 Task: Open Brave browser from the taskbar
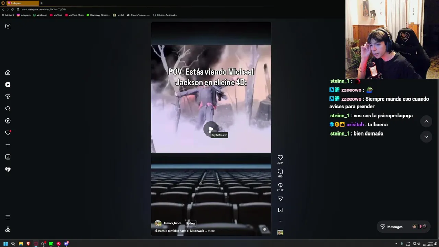coord(28,244)
